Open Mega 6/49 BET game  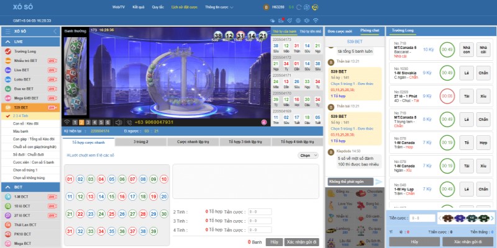pos(30,98)
